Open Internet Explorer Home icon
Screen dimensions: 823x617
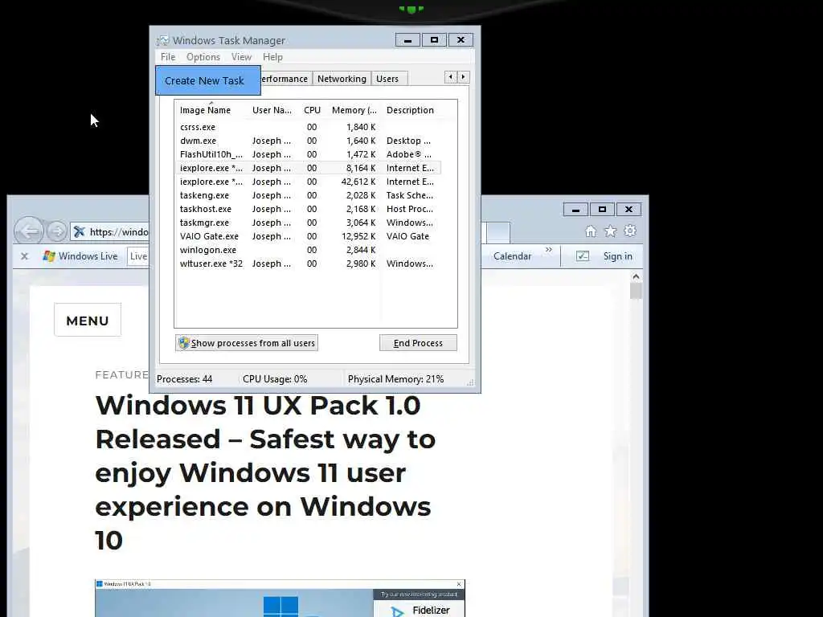(591, 231)
